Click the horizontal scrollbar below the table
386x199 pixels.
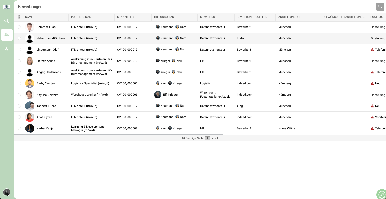point(118,134)
